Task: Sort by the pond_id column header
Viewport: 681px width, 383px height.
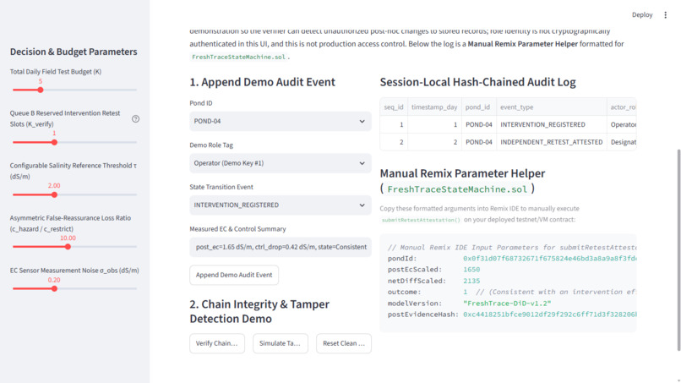Action: click(x=478, y=107)
